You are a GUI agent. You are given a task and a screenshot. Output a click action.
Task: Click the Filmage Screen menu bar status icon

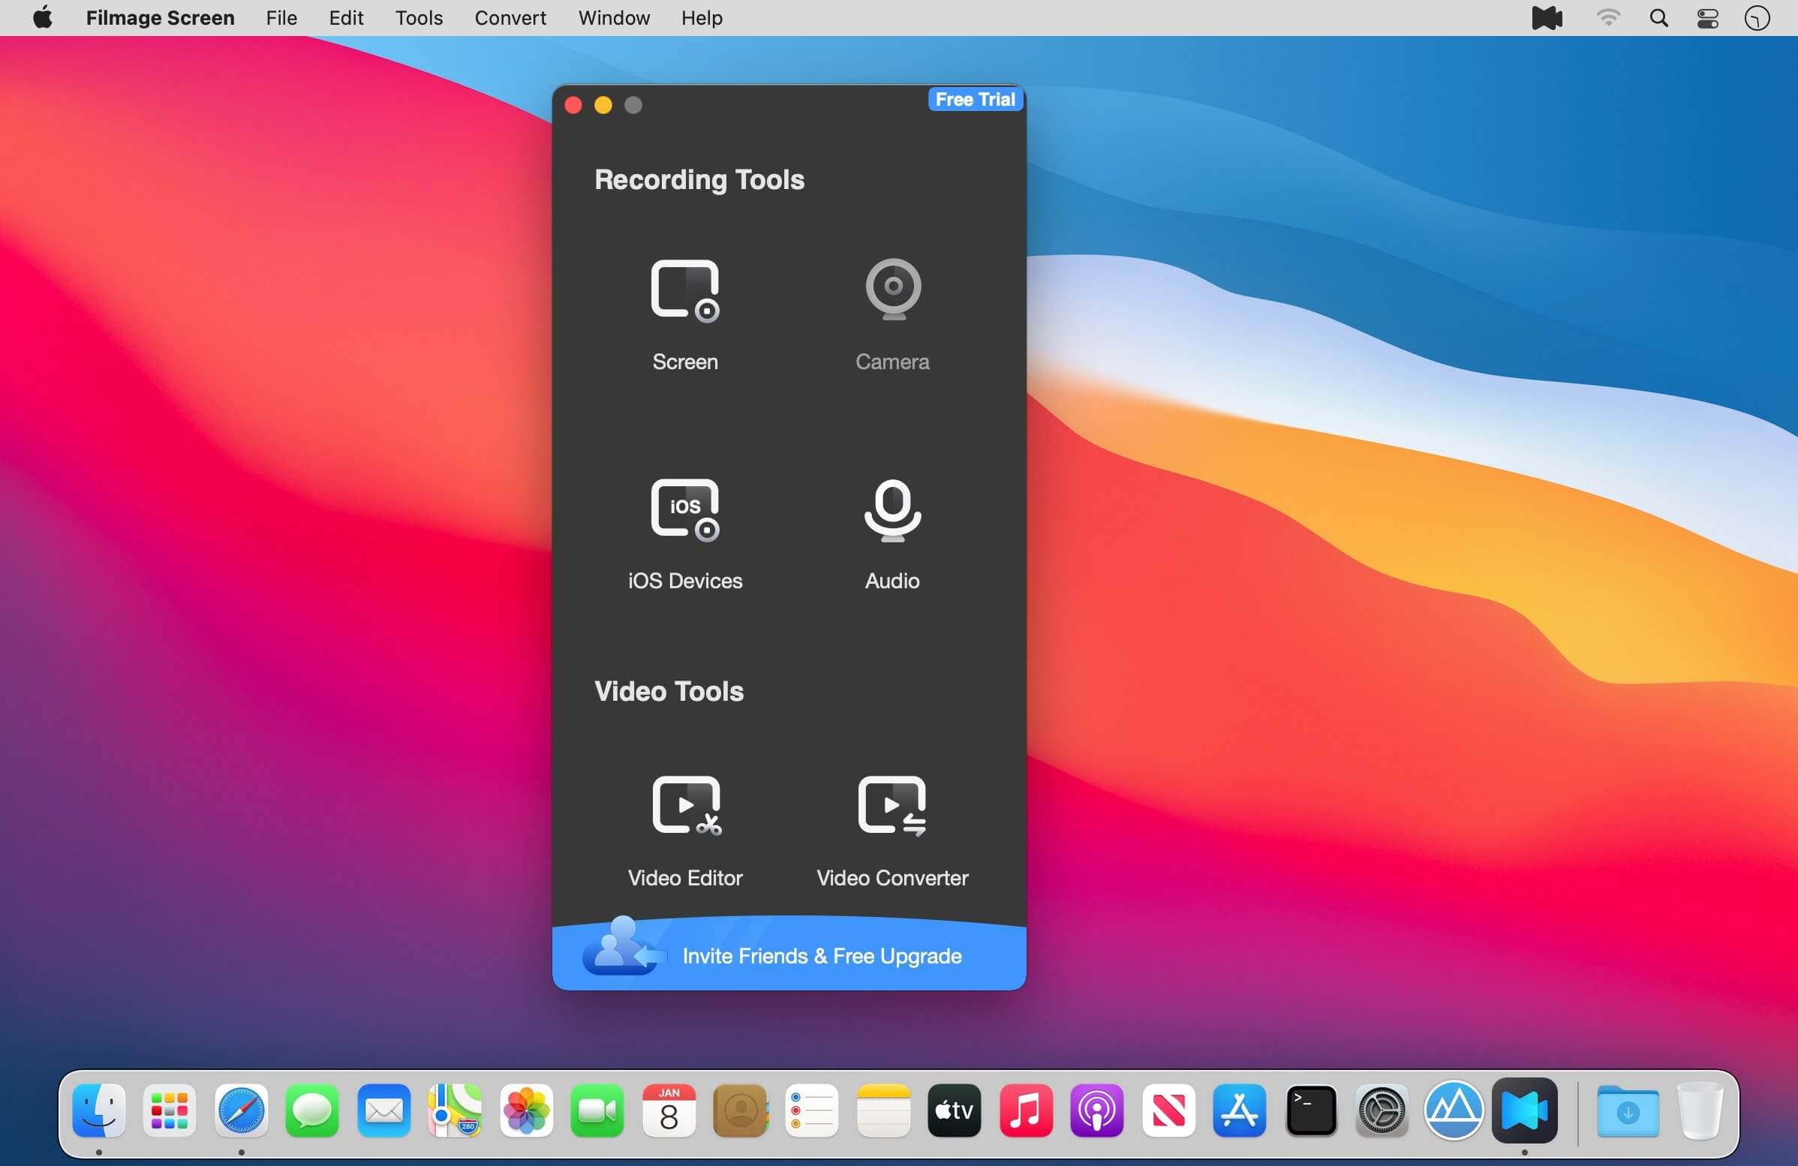tap(1547, 18)
